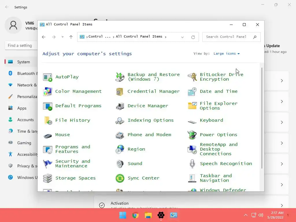The height and width of the screenshot is (222, 296).
Task: Select Accounts in Settings sidebar
Action: coord(21,120)
